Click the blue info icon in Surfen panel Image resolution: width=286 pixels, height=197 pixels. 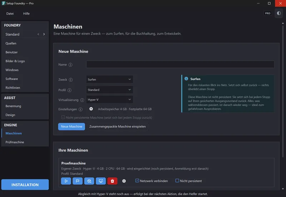186,79
